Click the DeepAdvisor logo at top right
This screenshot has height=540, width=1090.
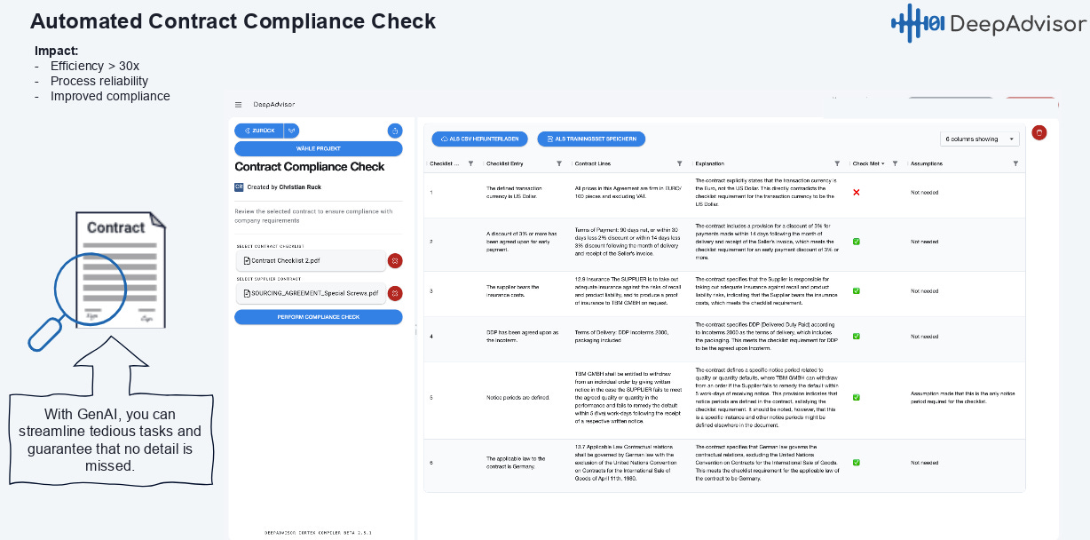pos(988,23)
